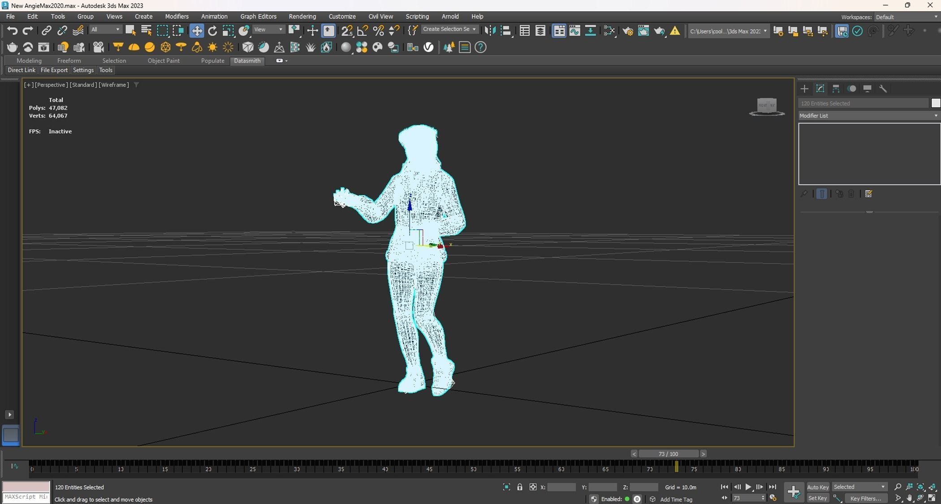Toggle the Pin Stack icon
Screen dimensions: 941x504
coord(804,194)
